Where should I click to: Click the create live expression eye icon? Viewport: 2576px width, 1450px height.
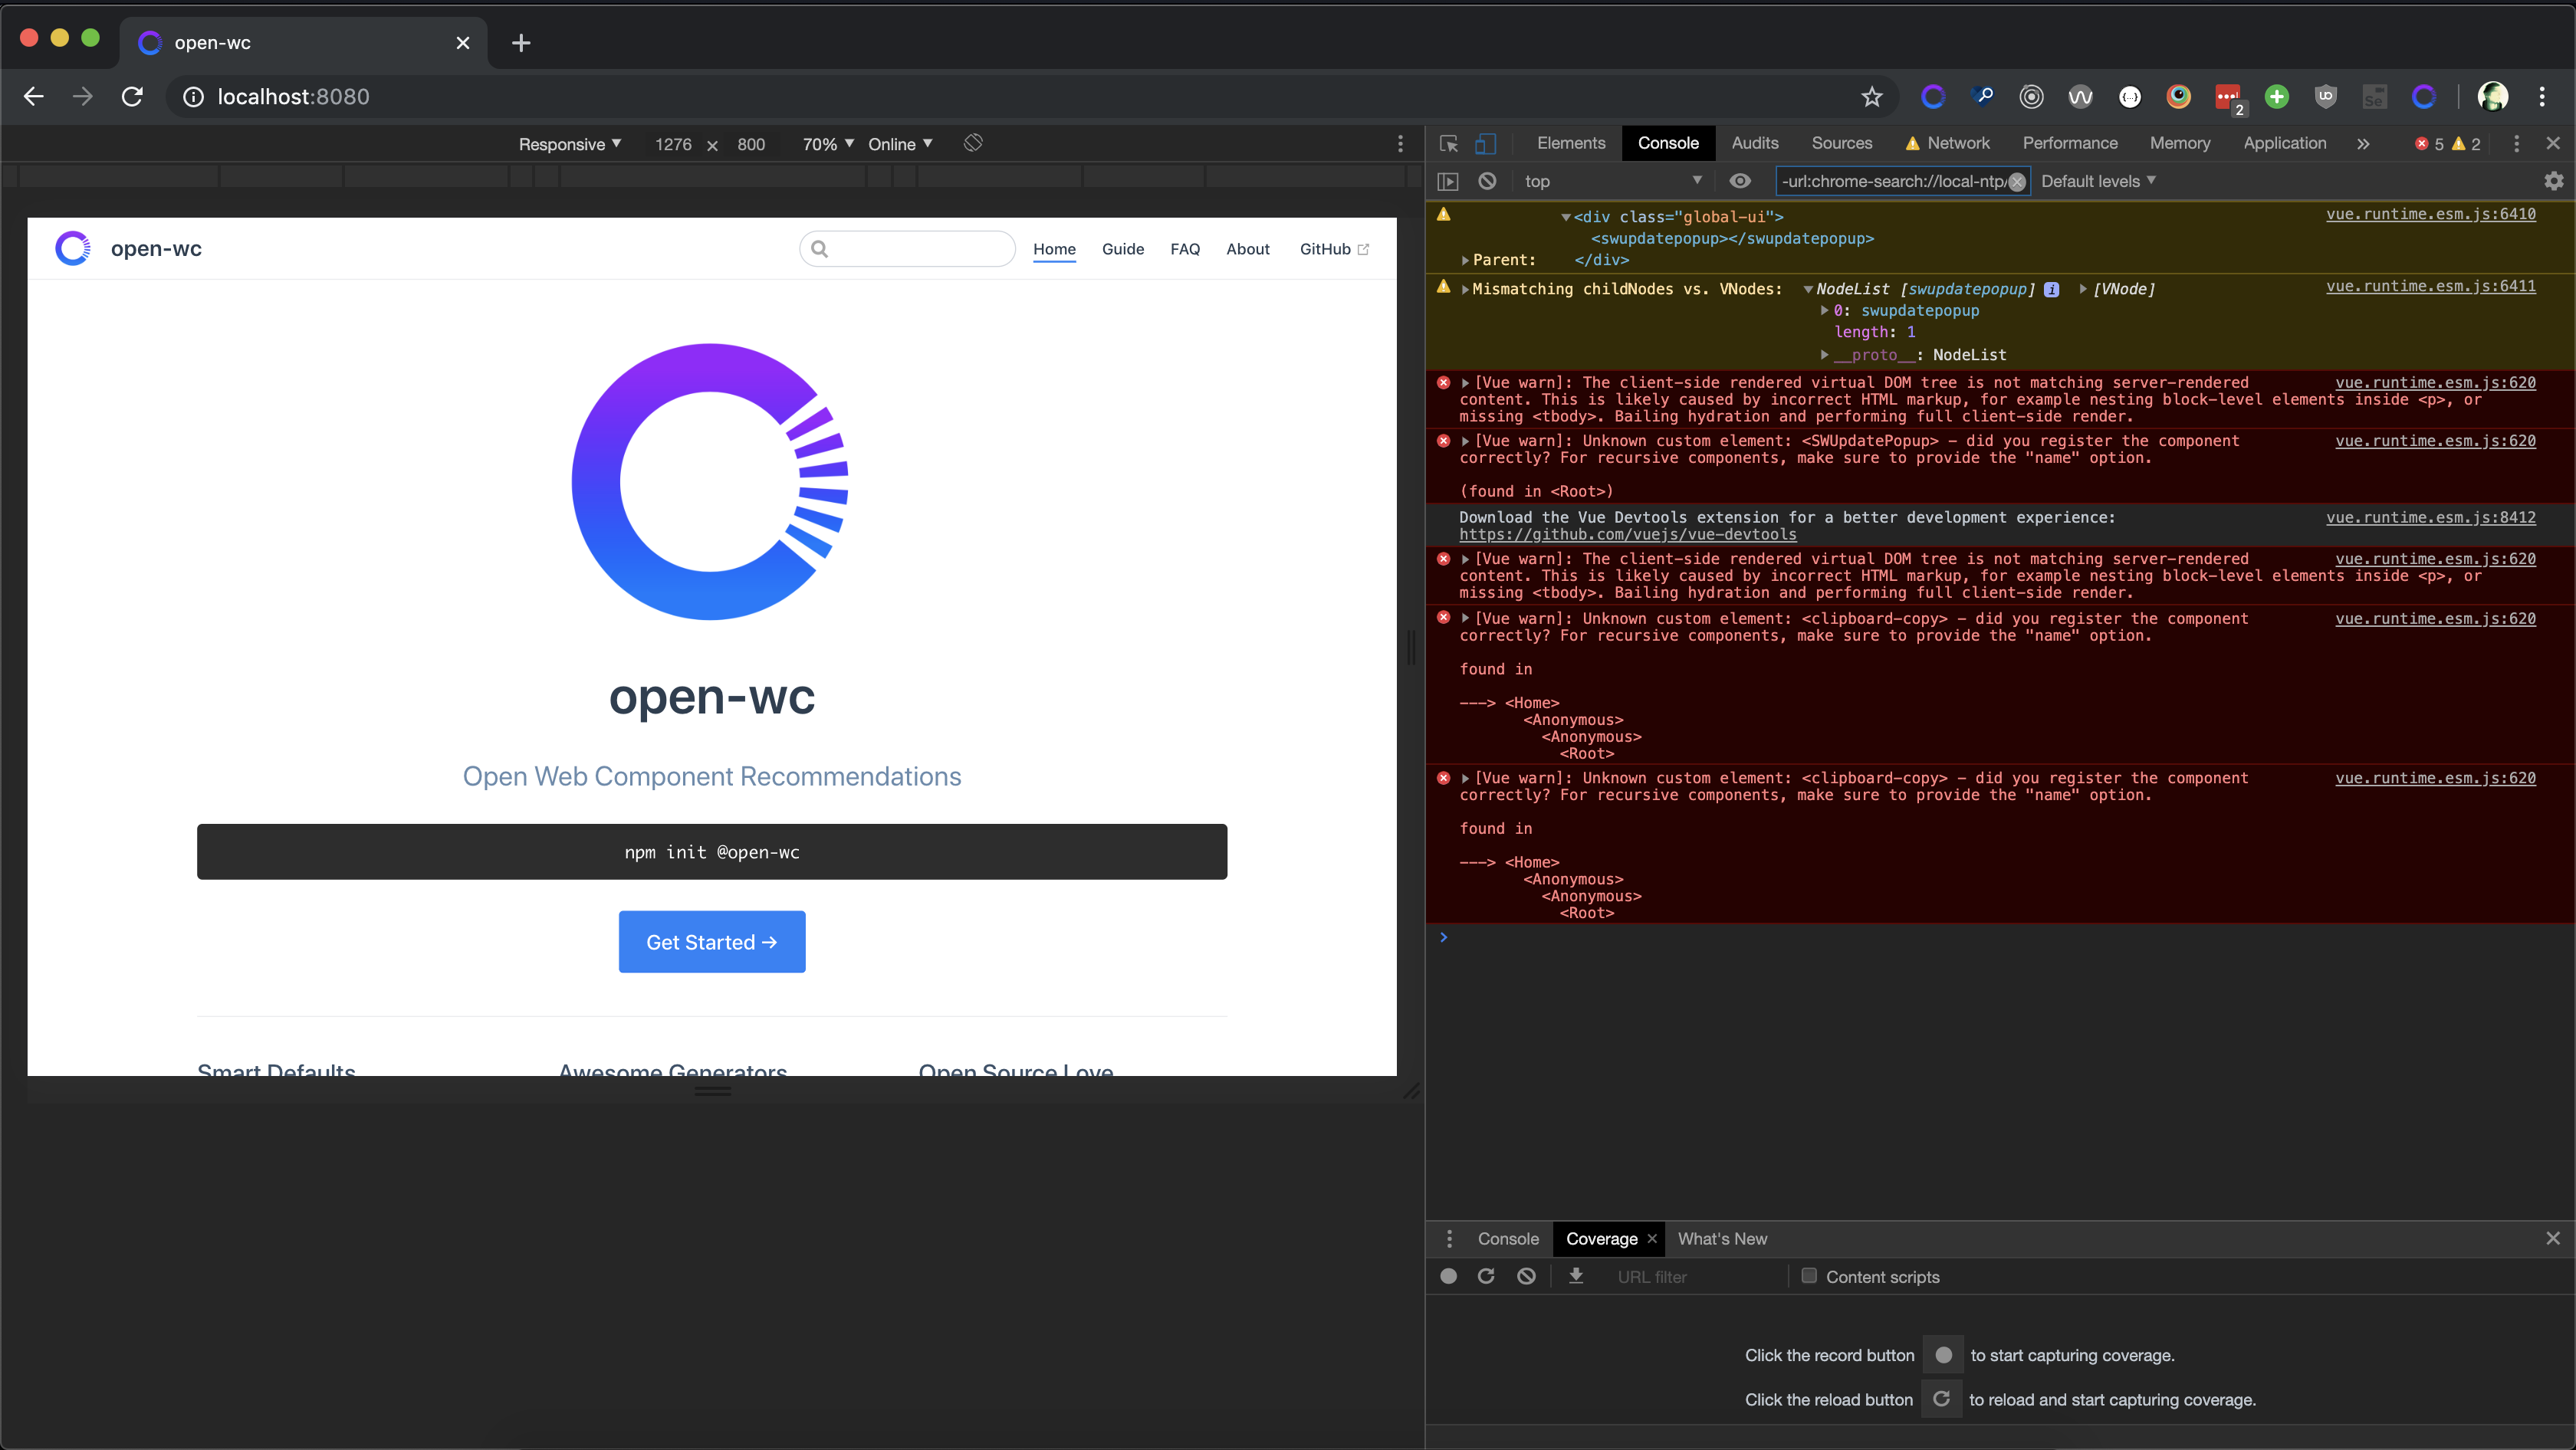click(1740, 181)
